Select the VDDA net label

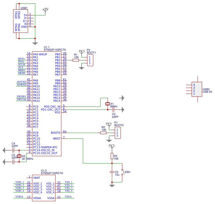(19, 196)
